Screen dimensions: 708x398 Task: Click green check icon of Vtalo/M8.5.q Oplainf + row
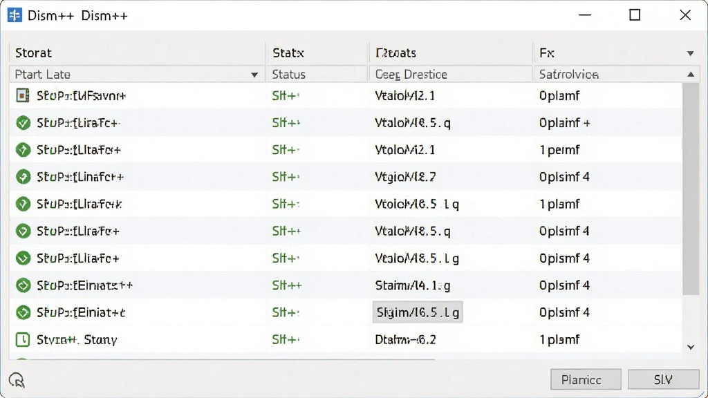(x=23, y=123)
